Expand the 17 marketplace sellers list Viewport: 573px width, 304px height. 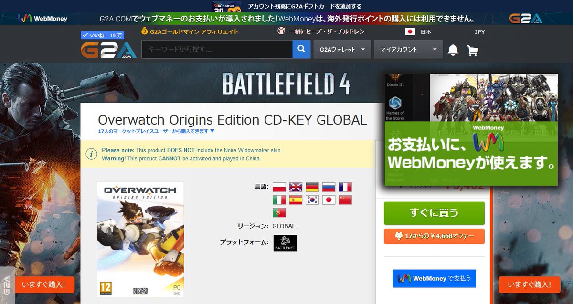[x=157, y=131]
